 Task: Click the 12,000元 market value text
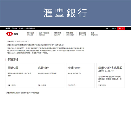pyautogui.click(x=43, y=85)
